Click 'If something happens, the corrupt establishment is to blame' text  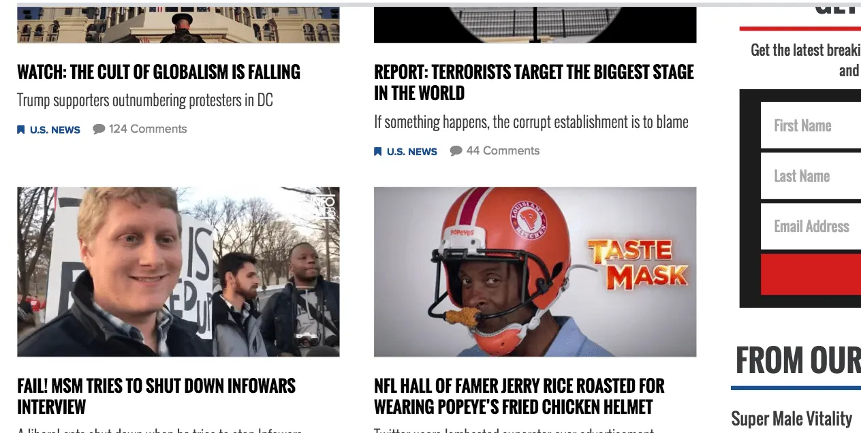(x=531, y=122)
